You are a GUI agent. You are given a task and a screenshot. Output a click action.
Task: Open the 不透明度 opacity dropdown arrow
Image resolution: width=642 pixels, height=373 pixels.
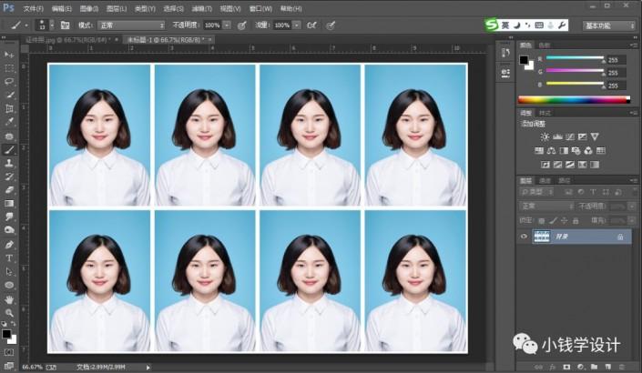pos(226,25)
